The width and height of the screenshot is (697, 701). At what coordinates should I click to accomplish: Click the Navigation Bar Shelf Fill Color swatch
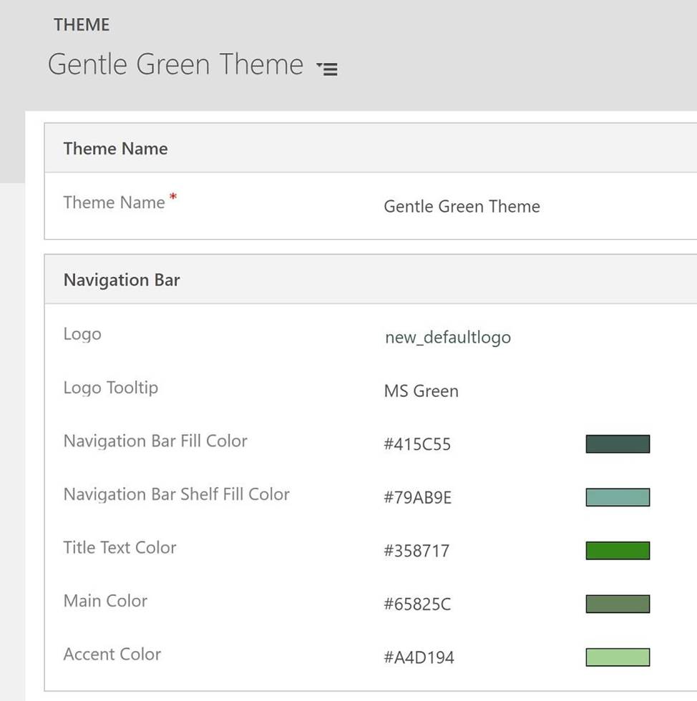pos(617,497)
